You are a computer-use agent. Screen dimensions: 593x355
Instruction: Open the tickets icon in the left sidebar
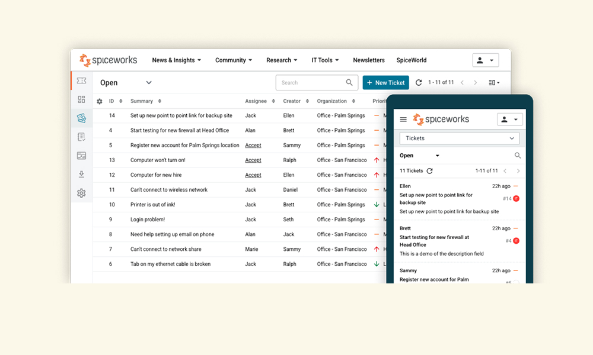pos(81,80)
